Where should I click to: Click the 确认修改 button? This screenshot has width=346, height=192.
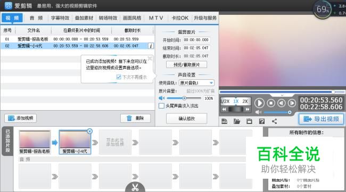point(186,119)
